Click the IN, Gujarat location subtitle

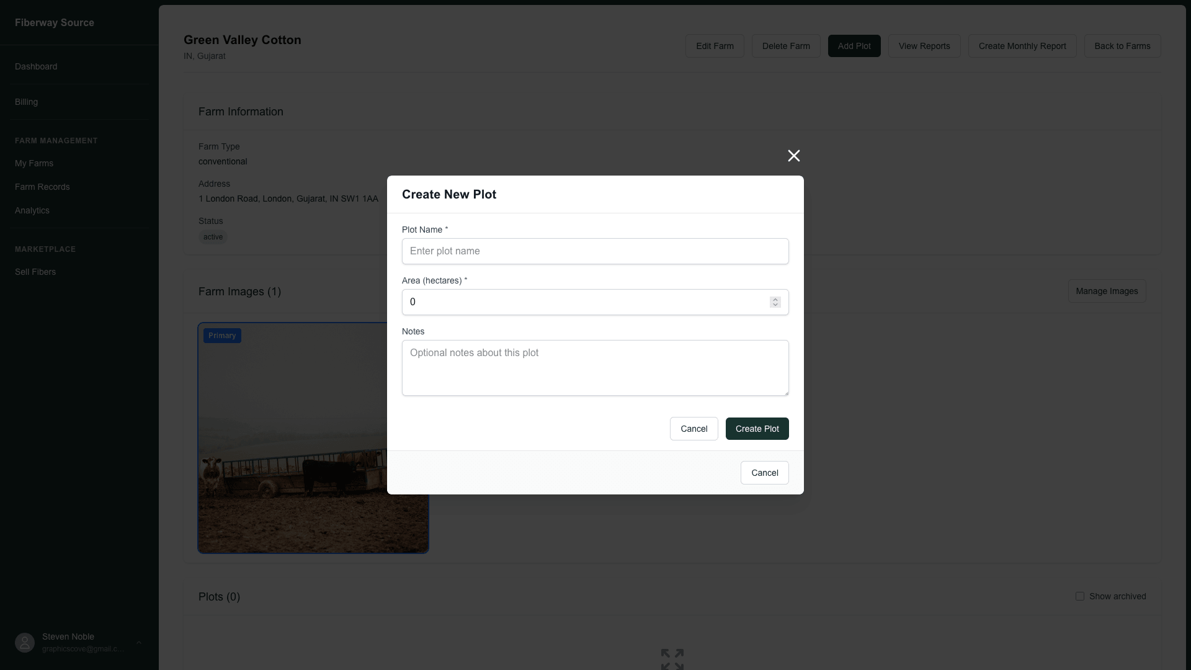coord(205,56)
